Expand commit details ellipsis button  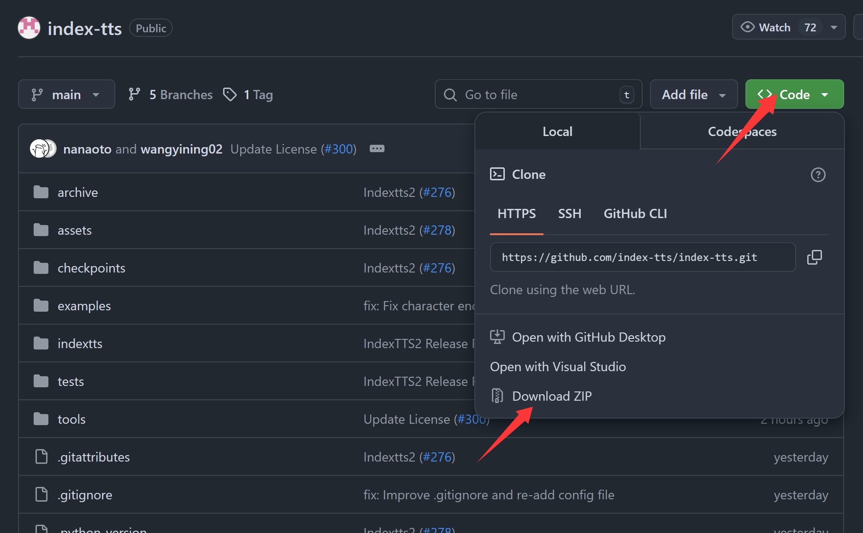(377, 148)
